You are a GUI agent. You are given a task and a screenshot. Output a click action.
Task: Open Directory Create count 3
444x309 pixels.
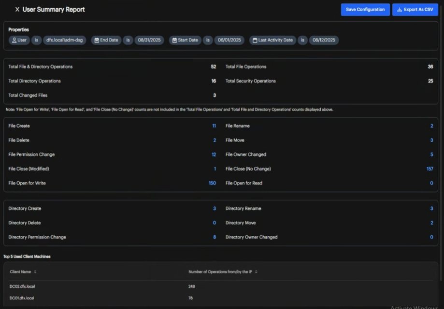click(215, 208)
